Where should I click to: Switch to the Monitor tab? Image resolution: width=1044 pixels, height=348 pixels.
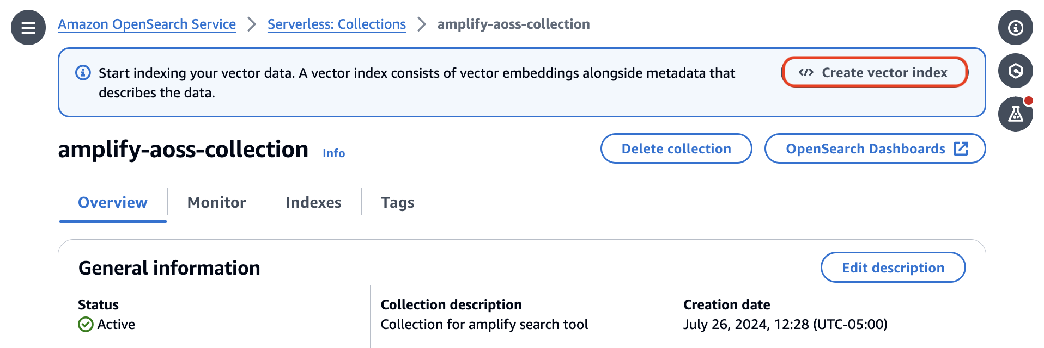(216, 202)
